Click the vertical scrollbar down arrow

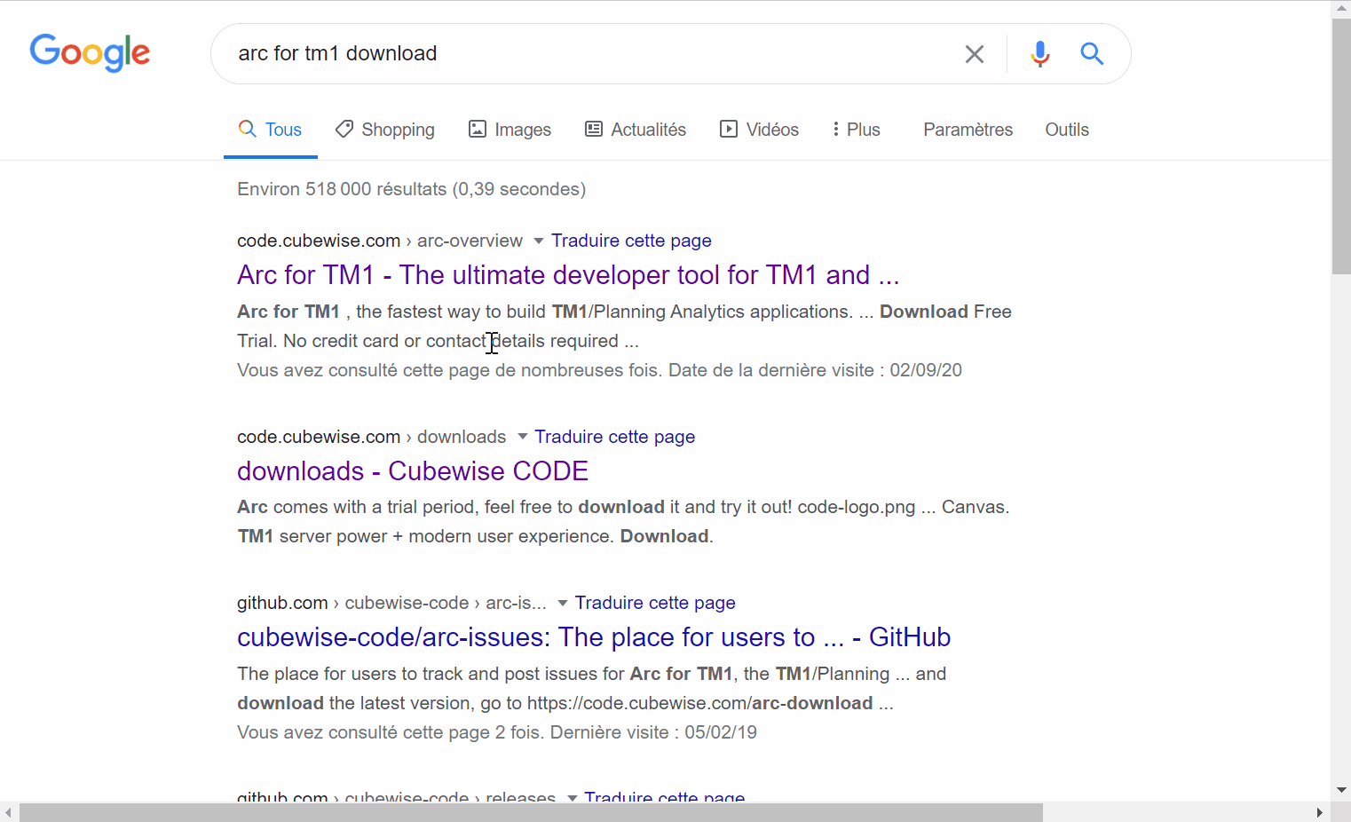point(1340,789)
